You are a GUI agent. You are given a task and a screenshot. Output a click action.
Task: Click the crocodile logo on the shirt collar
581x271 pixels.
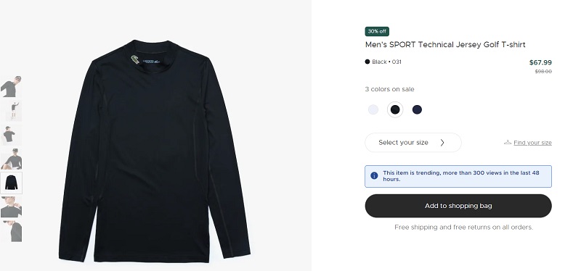point(135,59)
